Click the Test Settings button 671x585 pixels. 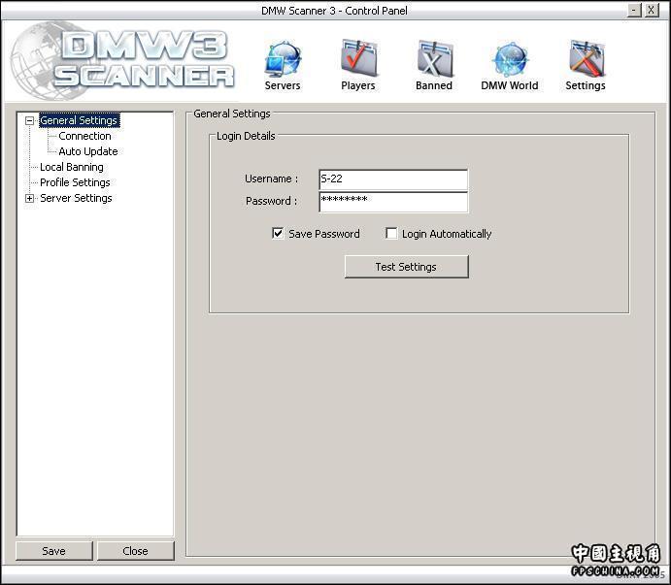click(x=407, y=267)
